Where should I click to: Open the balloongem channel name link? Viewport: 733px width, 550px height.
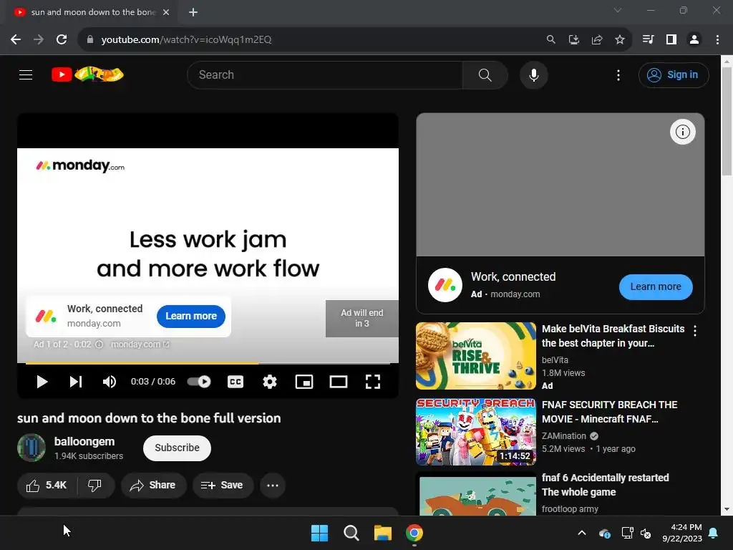(84, 441)
